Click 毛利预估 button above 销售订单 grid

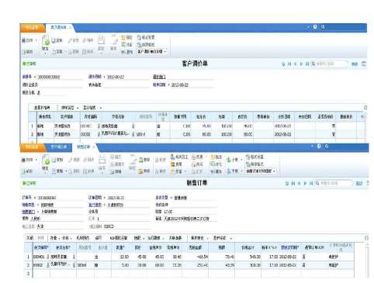click(82, 238)
